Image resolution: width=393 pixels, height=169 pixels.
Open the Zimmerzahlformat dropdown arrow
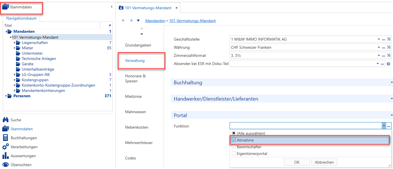pos(379,56)
